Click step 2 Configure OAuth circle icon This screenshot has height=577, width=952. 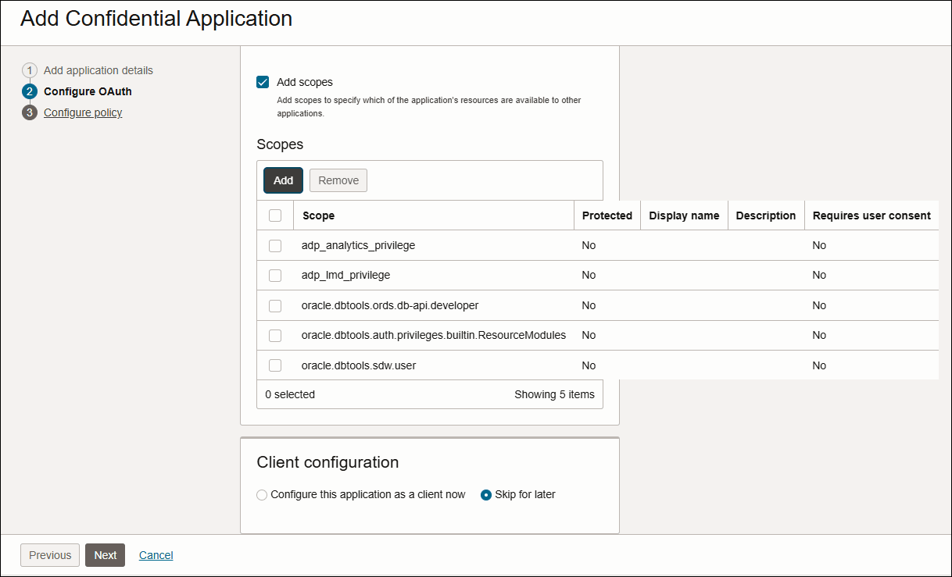[30, 91]
